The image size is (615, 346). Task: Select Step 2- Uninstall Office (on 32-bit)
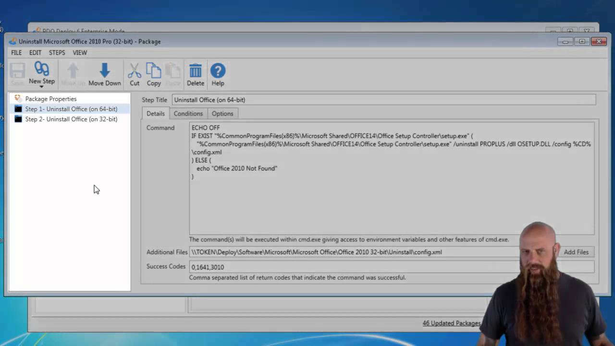coord(71,119)
